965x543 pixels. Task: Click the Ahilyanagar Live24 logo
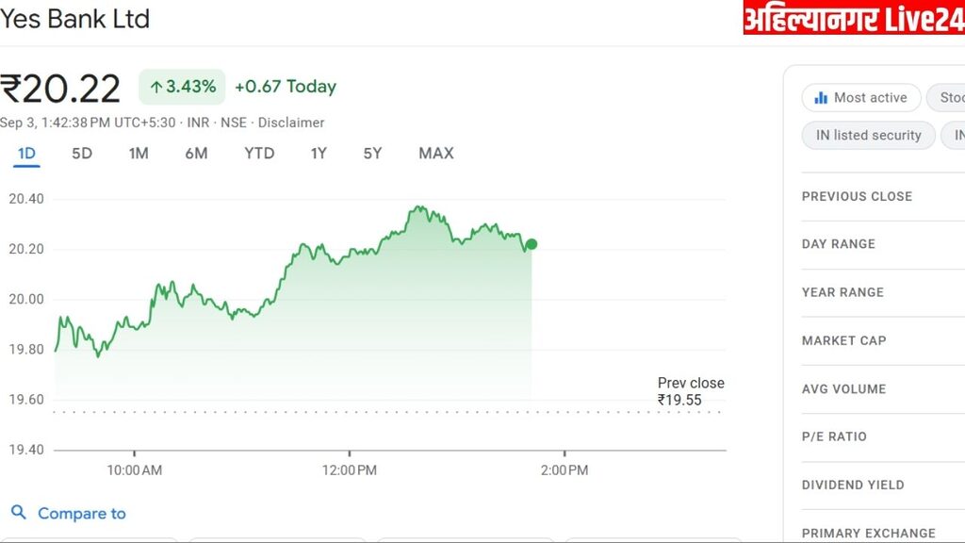[x=853, y=18]
